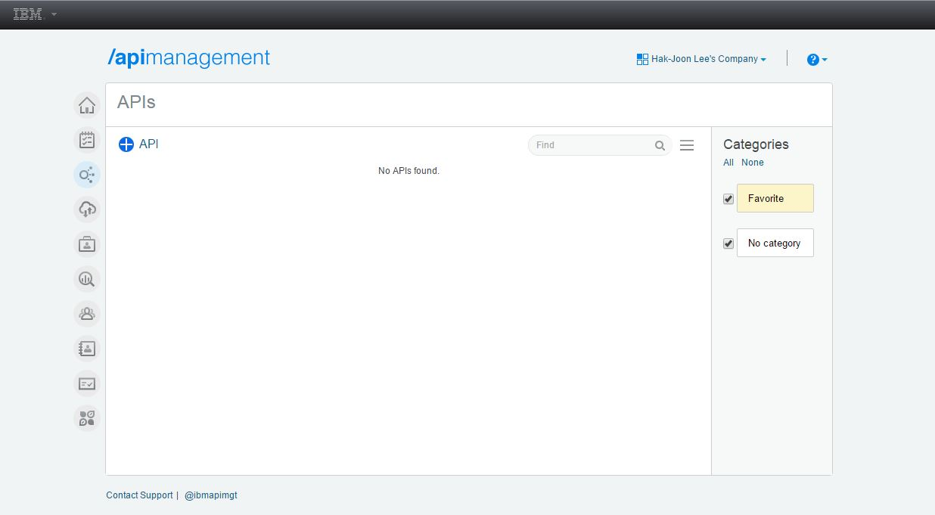Click the Categories heading
This screenshot has height=515, width=935.
tap(756, 144)
